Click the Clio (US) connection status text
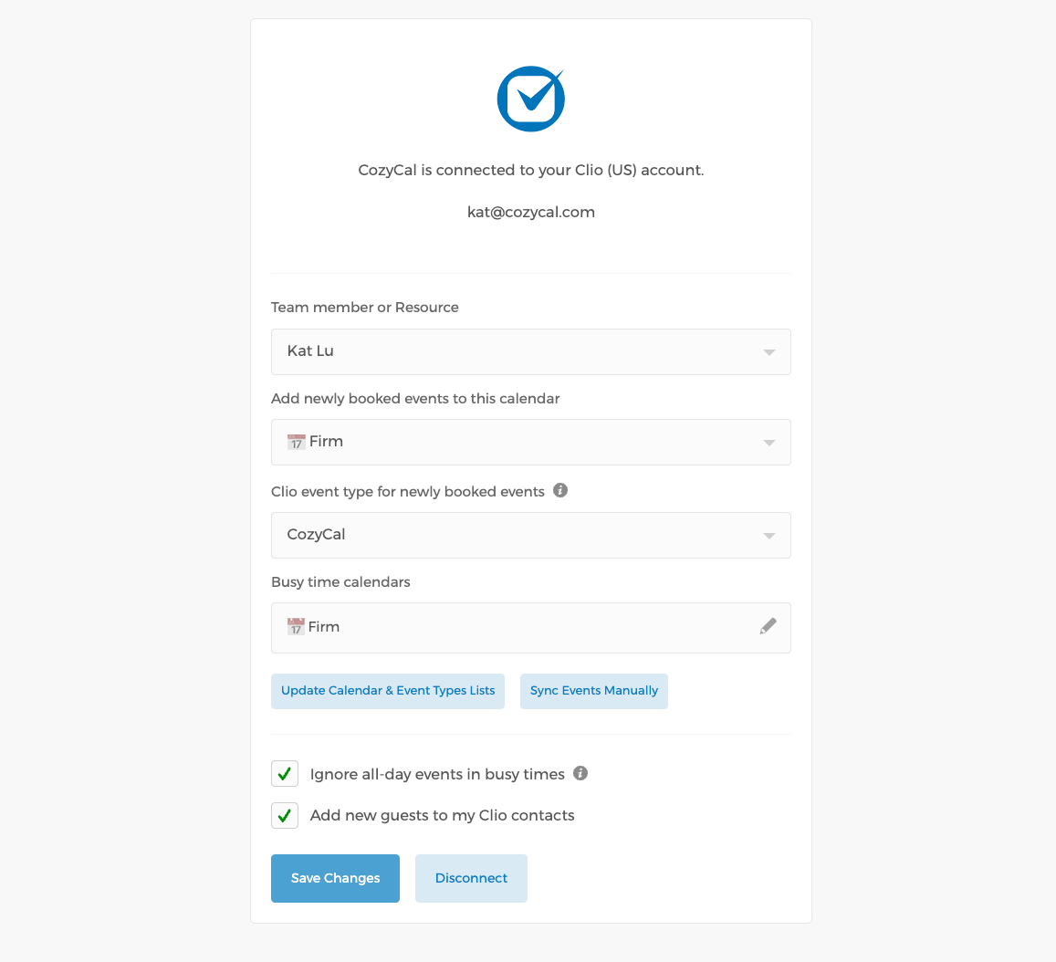The height and width of the screenshot is (962, 1056). pos(531,170)
